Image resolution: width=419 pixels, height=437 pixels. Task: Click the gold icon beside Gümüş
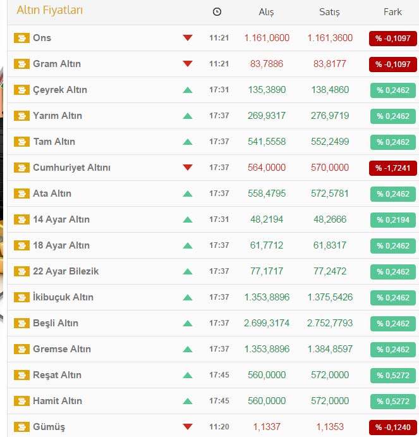(x=21, y=427)
